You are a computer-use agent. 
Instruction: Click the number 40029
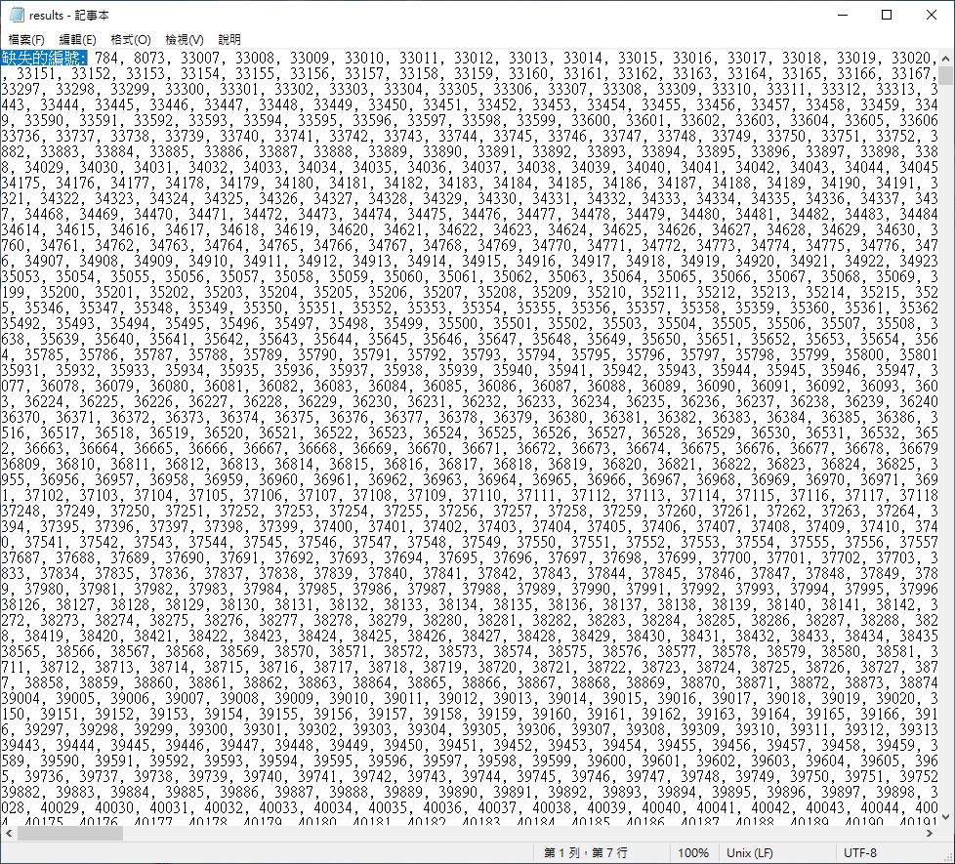60,808
